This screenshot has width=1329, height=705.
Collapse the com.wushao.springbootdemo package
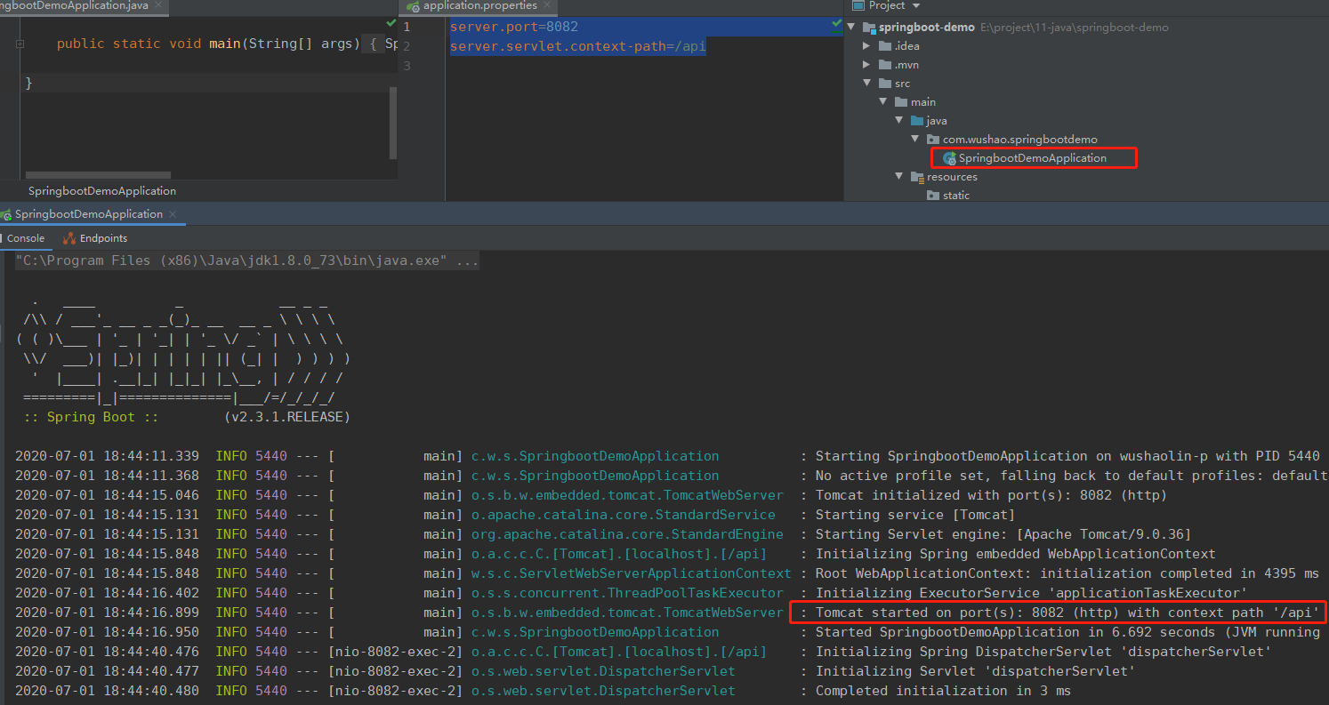pyautogui.click(x=915, y=140)
